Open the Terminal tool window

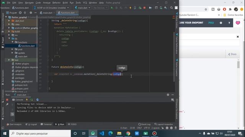click(x=46, y=124)
